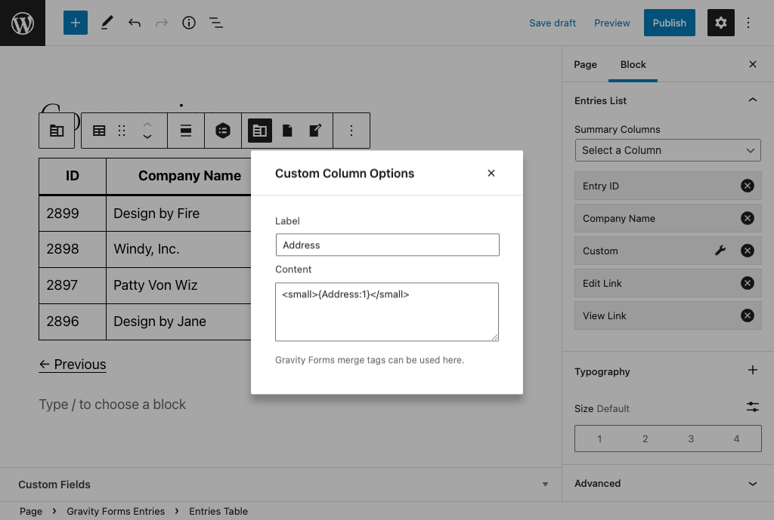Click the Preview link

[x=612, y=23]
